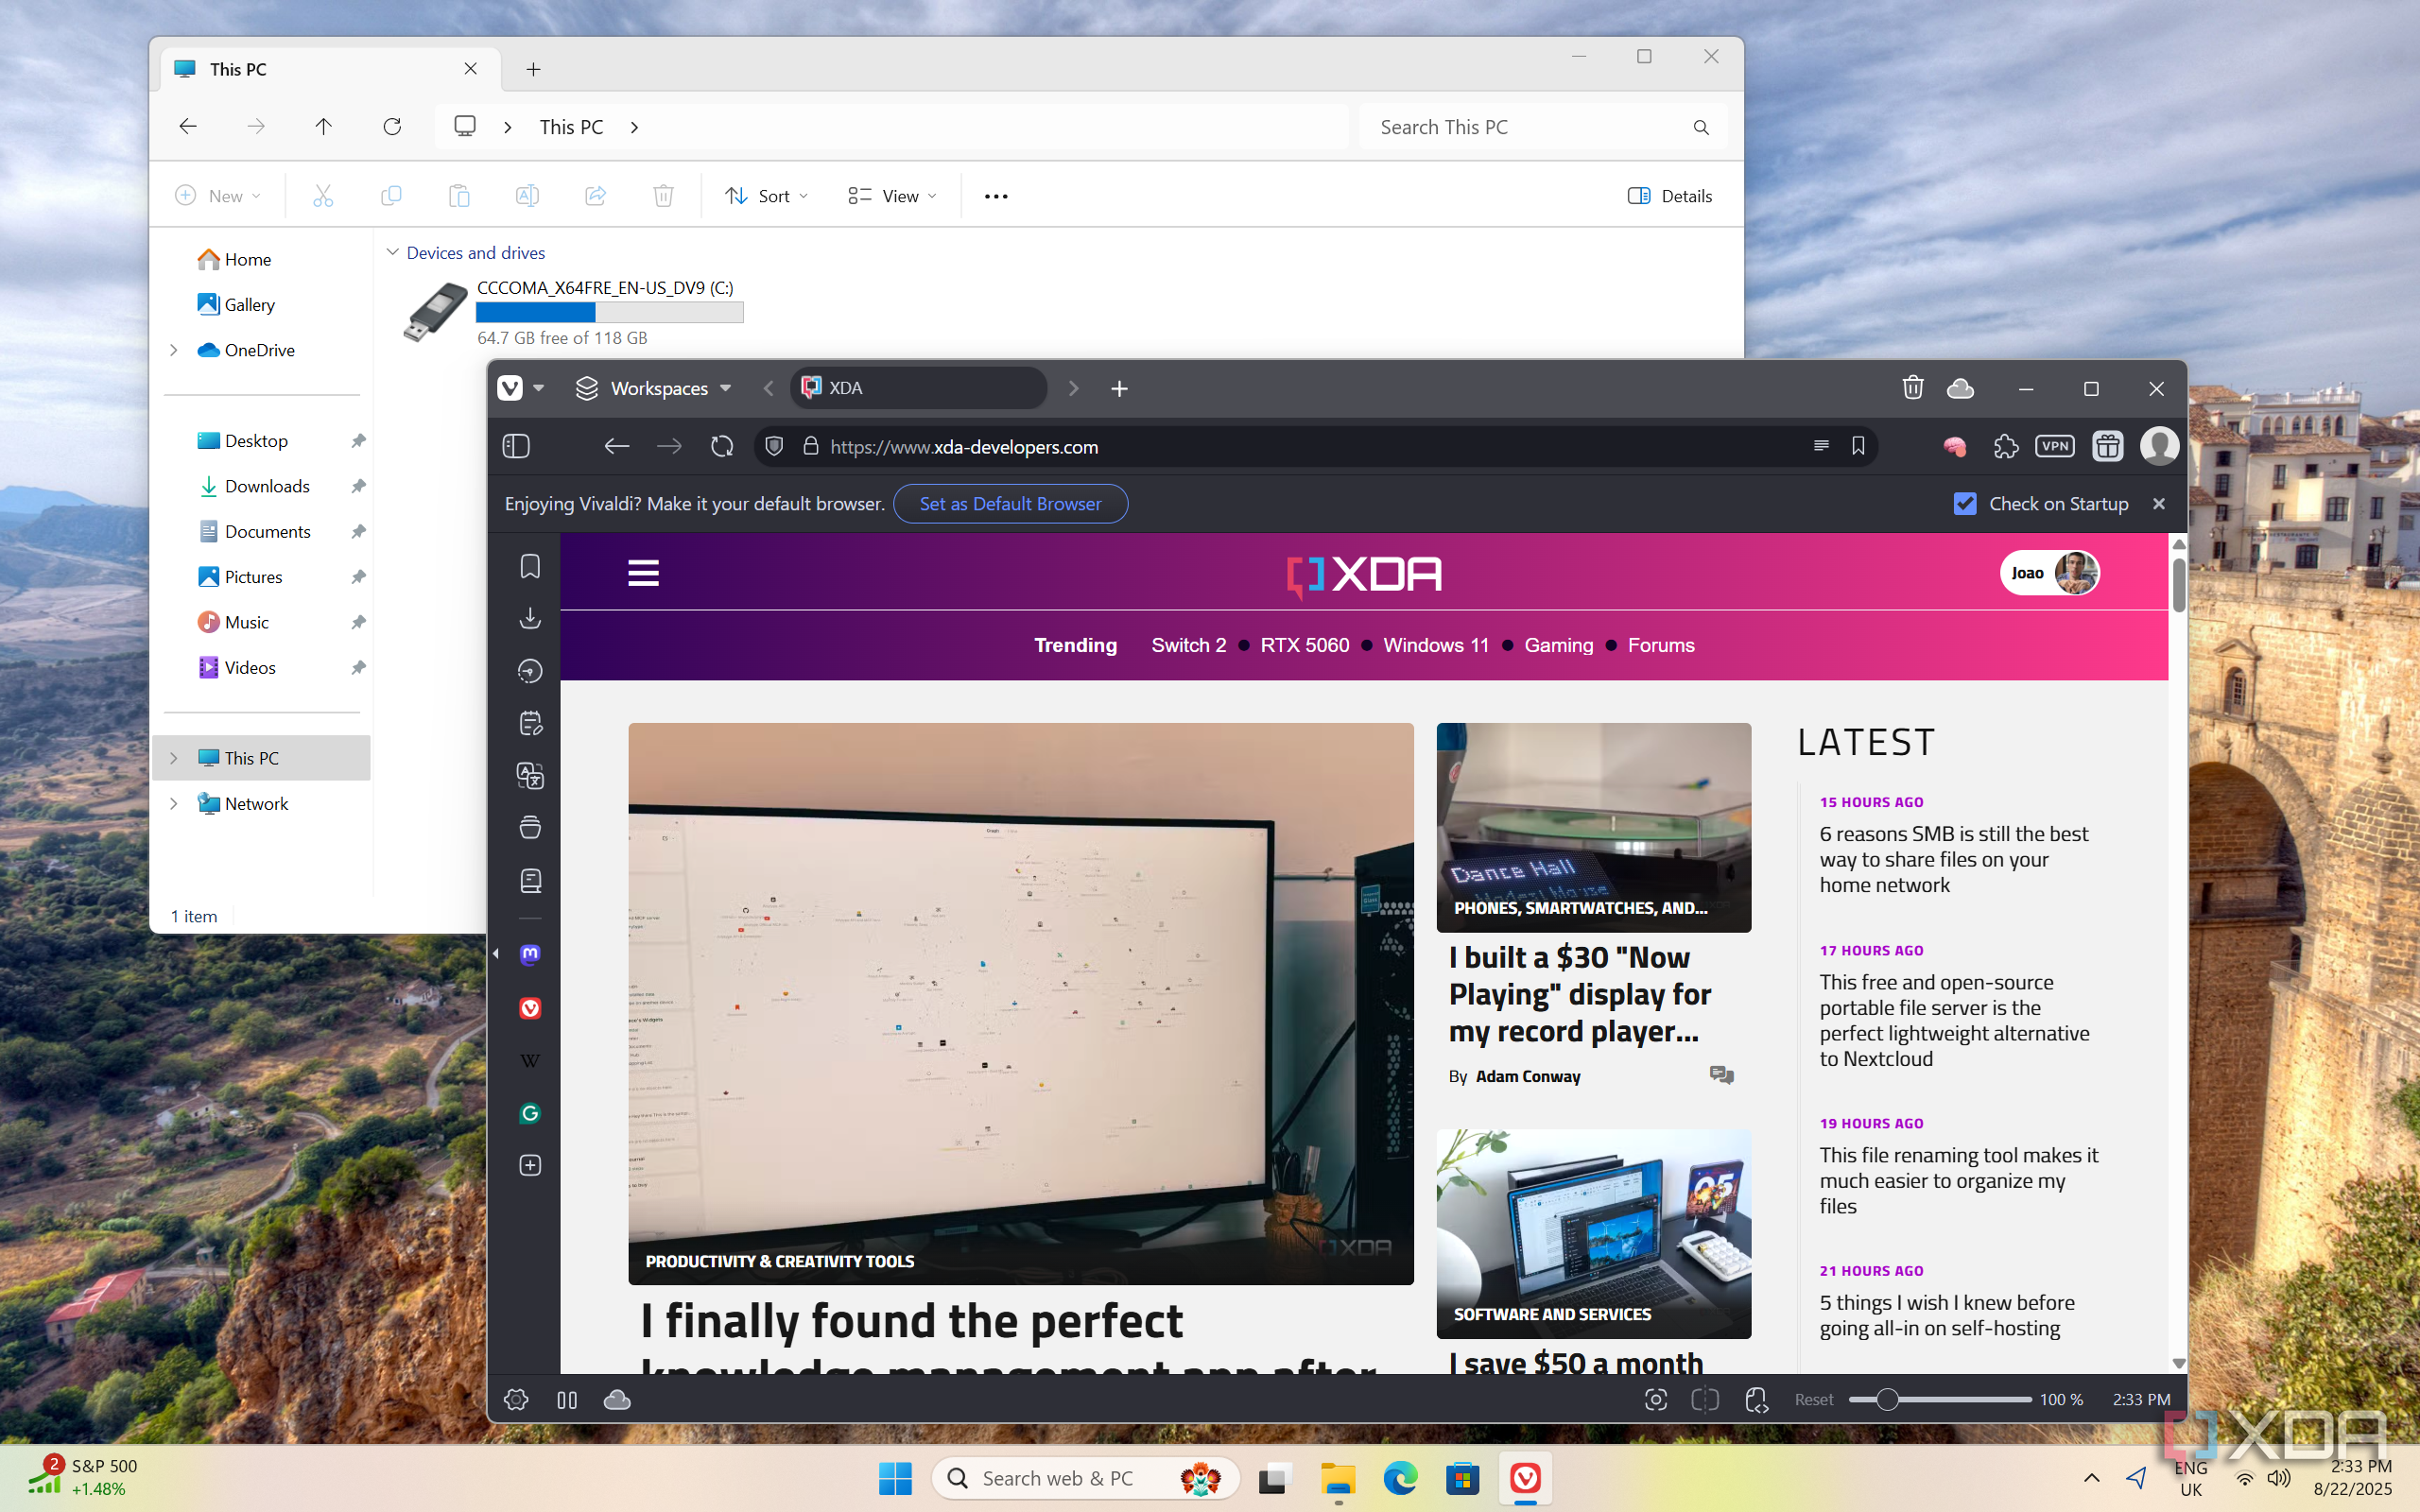The image size is (2420, 1512).
Task: Open Mastodon web panel
Action: (x=530, y=954)
